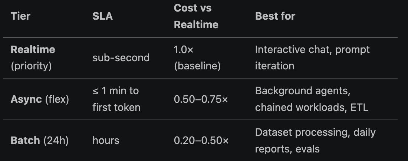408x161 pixels.
Task: Click the 1.0× (baseline) cost cell
Action: coord(197,58)
